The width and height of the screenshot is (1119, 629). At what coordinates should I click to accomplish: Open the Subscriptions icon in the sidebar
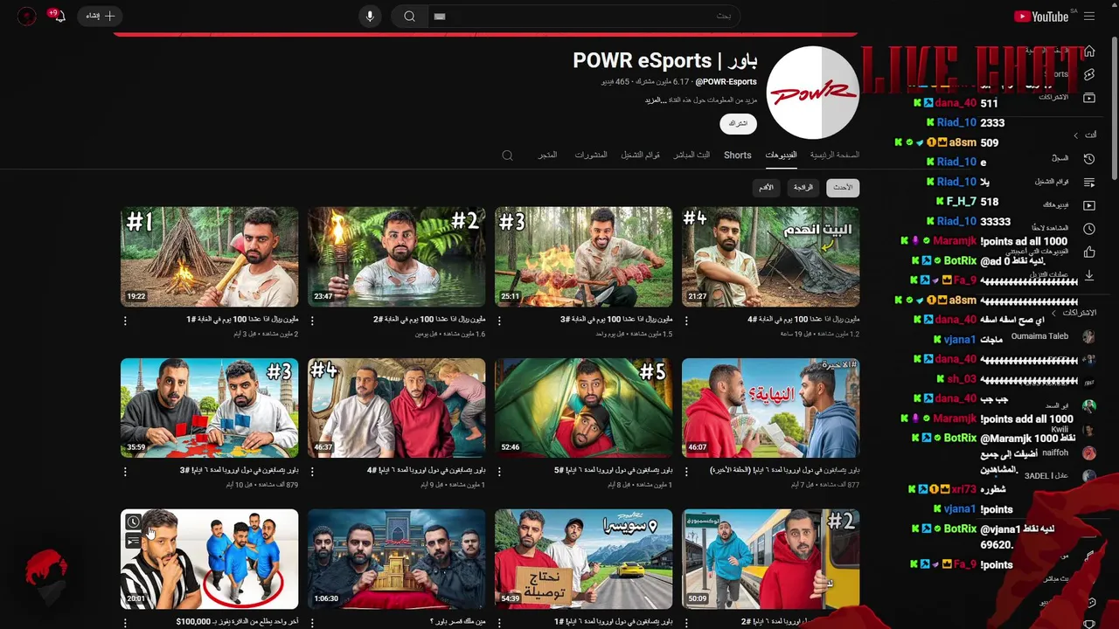point(1089,98)
